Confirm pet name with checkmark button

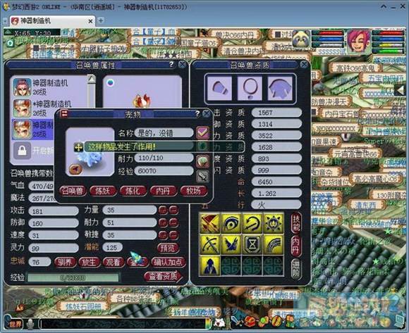click(x=202, y=132)
